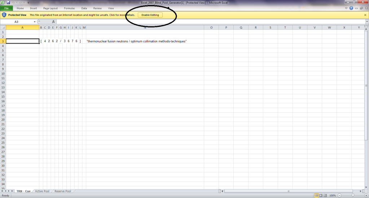Click the Enable Editing button
The width and height of the screenshot is (369, 198).
(150, 15)
